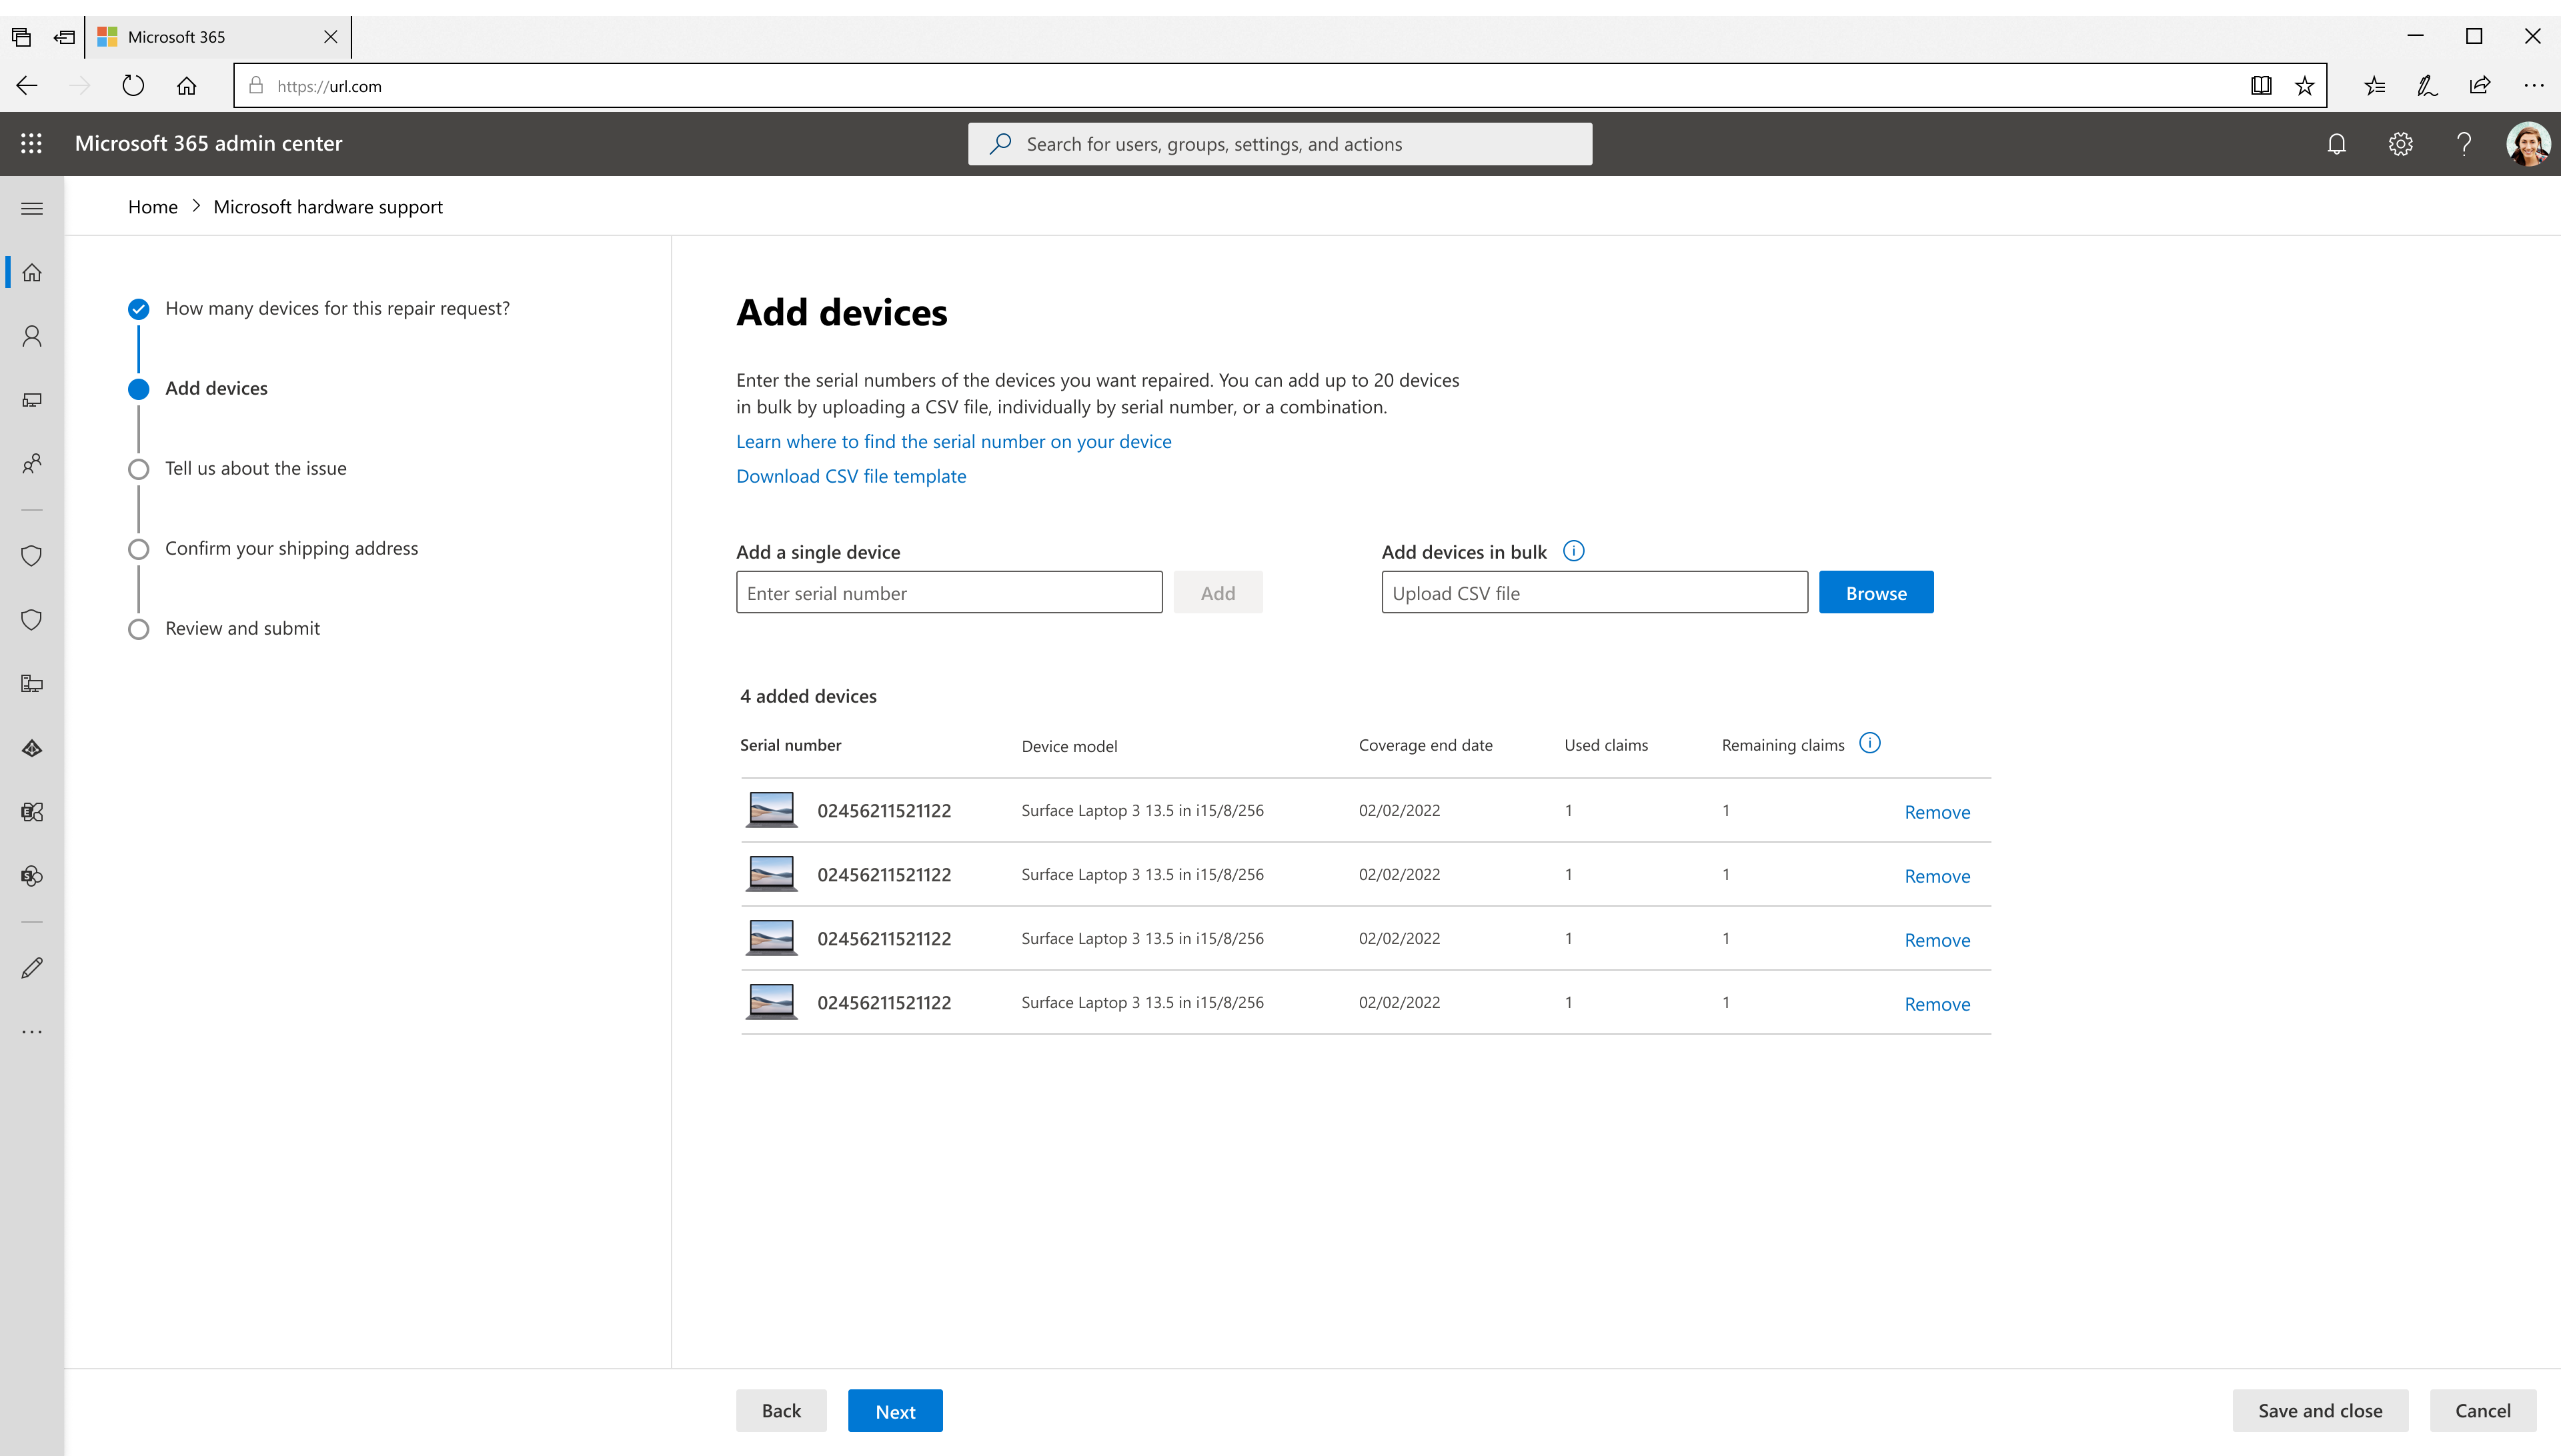Open Users icon in left sidebar
The height and width of the screenshot is (1456, 2561).
pos(32,336)
